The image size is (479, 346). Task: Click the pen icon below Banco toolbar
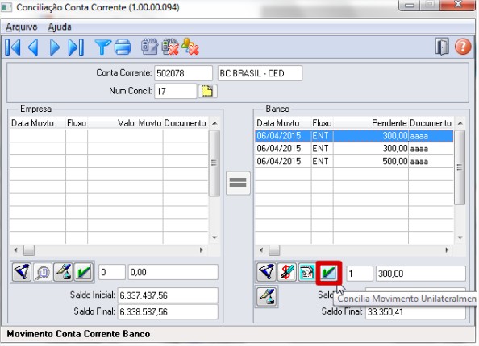click(266, 297)
